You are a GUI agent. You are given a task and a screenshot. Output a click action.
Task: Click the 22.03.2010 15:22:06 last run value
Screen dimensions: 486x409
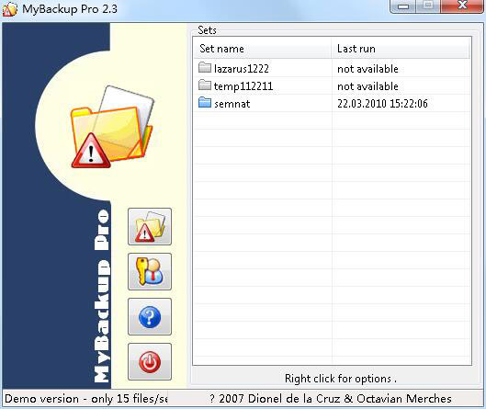coord(382,104)
